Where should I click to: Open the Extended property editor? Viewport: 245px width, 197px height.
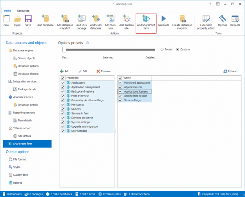pos(206,22)
